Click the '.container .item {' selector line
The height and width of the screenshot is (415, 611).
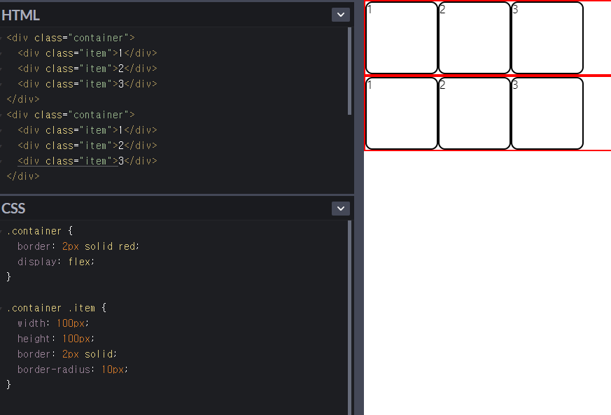pos(57,308)
